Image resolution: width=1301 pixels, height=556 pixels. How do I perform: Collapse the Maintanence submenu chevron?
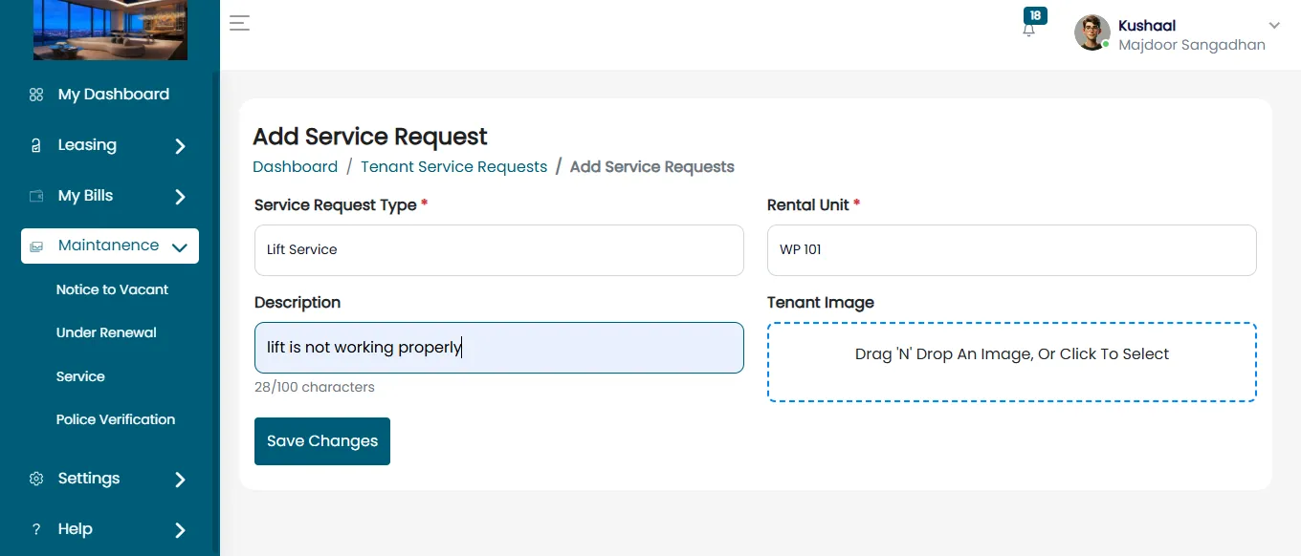tap(179, 247)
